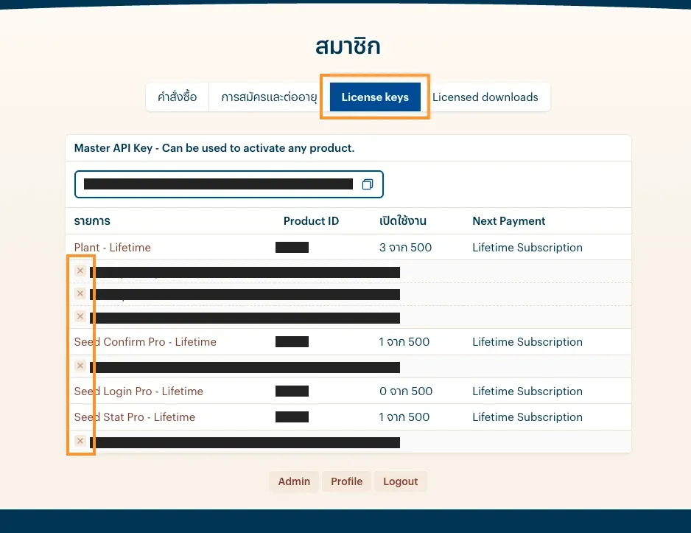Click the Master API Key description heading
This screenshot has width=691, height=533.
214,148
